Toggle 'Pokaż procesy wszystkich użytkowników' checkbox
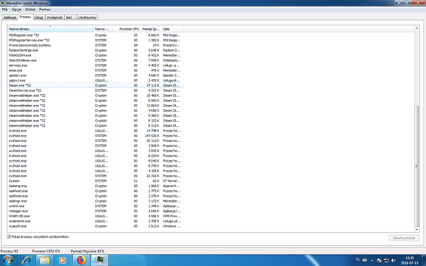 9,236
